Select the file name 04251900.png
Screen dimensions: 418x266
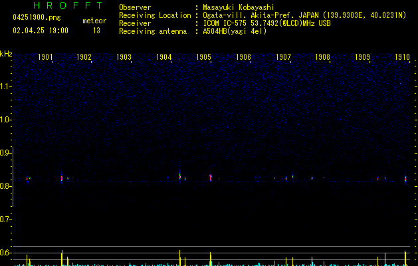pyautogui.click(x=37, y=18)
